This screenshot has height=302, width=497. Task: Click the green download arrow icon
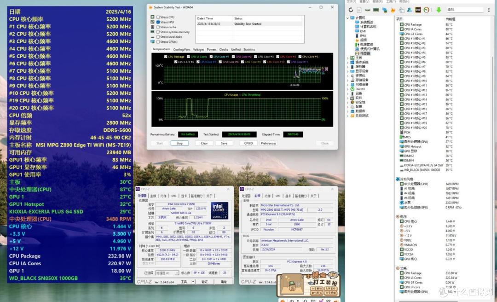(x=439, y=10)
